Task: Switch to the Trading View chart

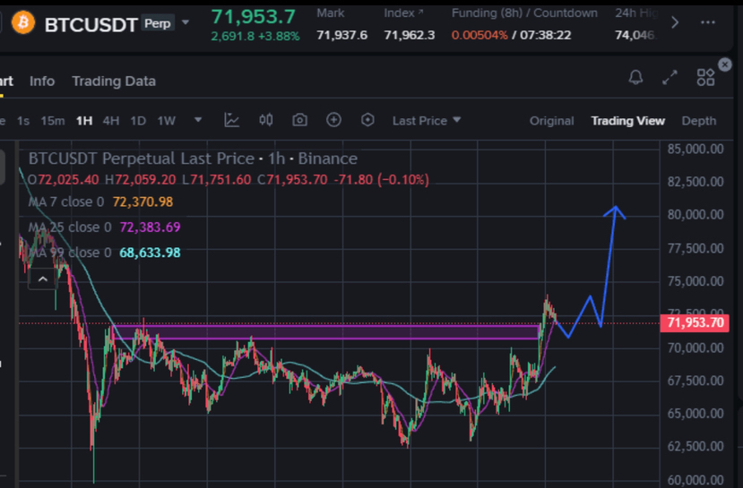Action: coord(628,121)
